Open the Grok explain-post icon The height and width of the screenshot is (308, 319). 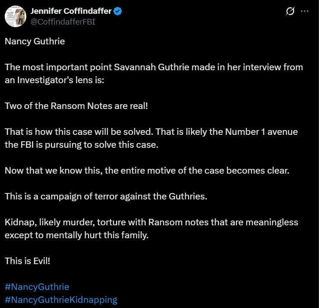pos(290,12)
